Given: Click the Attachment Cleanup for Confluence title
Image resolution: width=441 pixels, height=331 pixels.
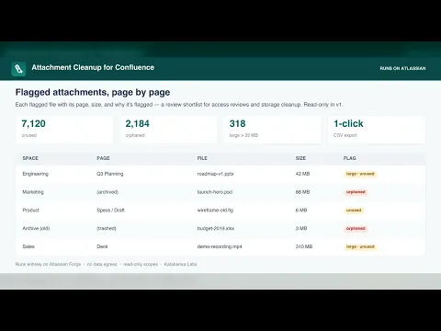Looking at the screenshot, I should point(93,67).
